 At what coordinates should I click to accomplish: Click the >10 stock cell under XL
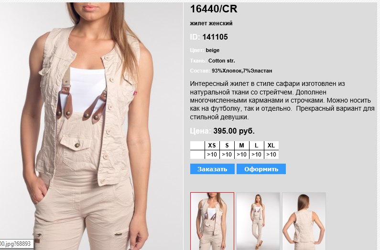coord(271,155)
